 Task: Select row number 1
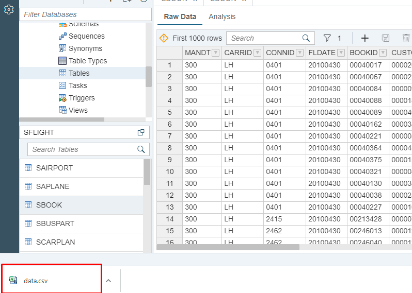170,65
